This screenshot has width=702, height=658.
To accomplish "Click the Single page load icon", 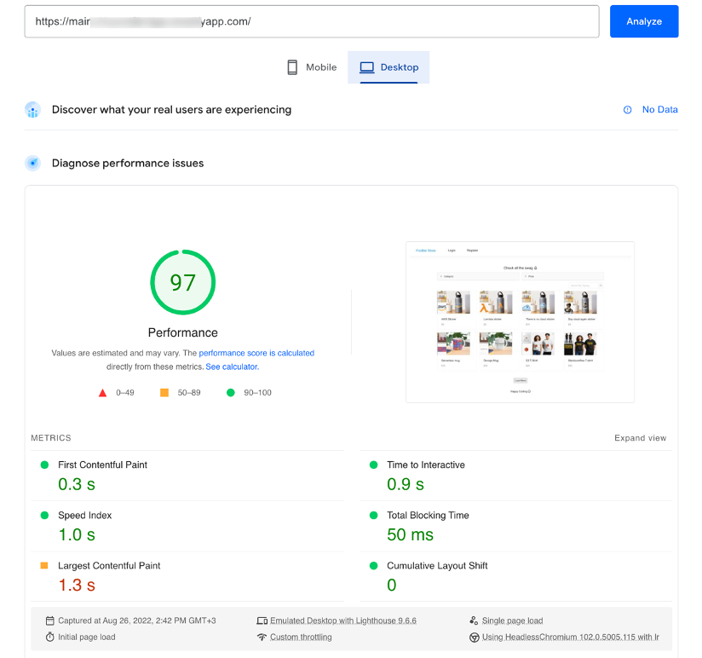I will pos(475,620).
